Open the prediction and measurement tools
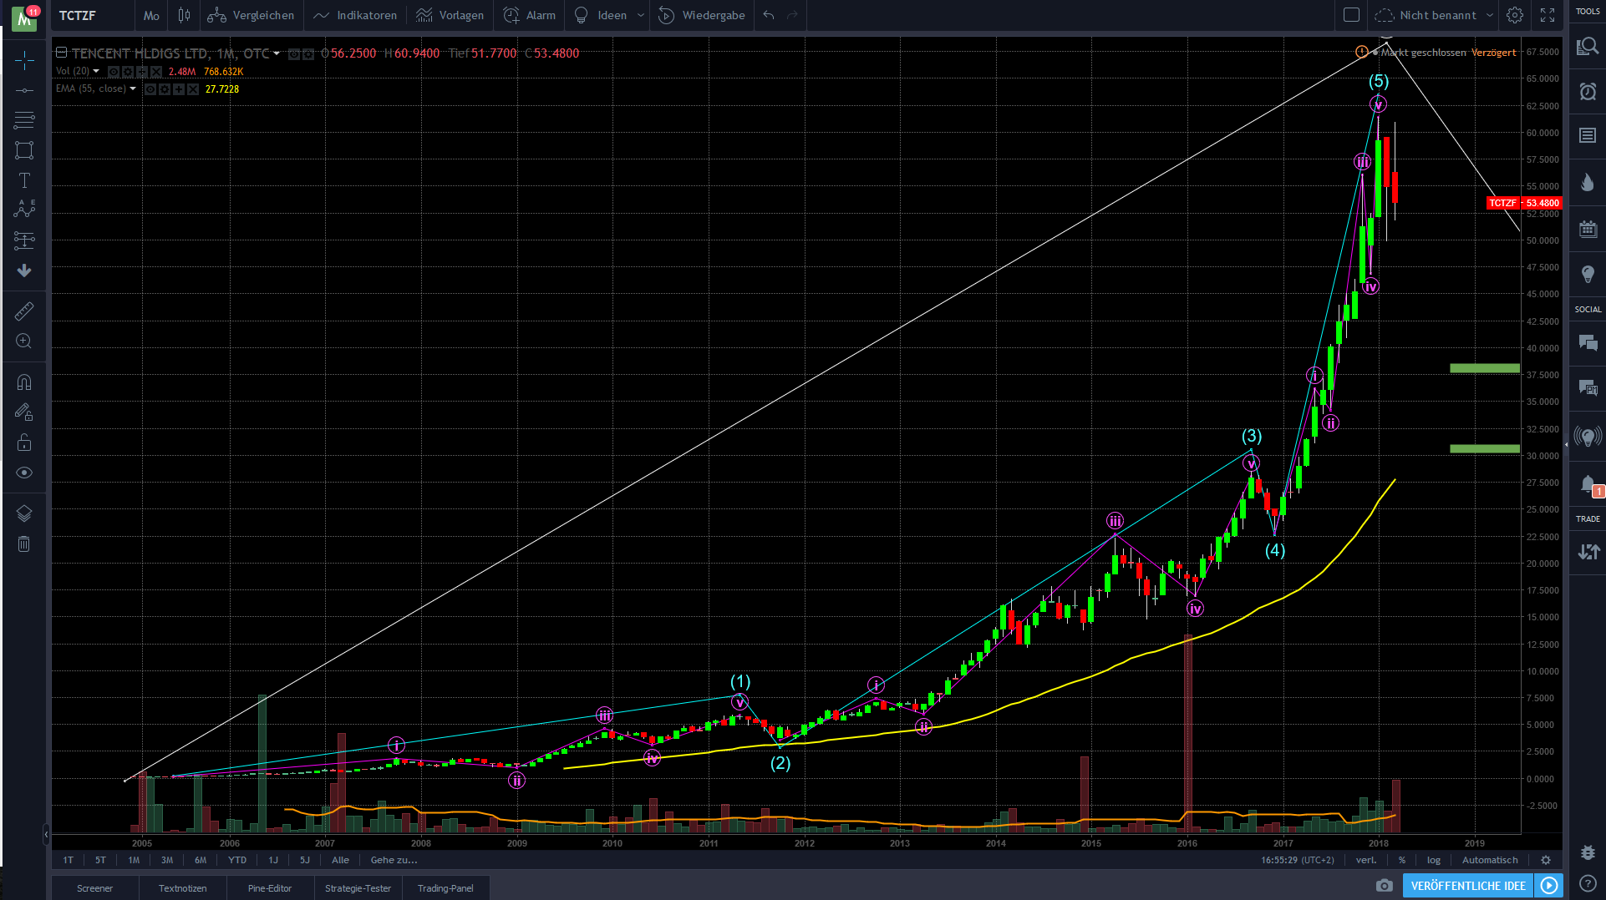Screen dimensions: 1606x900 [x=24, y=240]
